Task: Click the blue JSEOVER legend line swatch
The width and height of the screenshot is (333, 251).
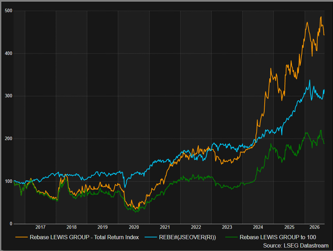Action: coord(151,237)
